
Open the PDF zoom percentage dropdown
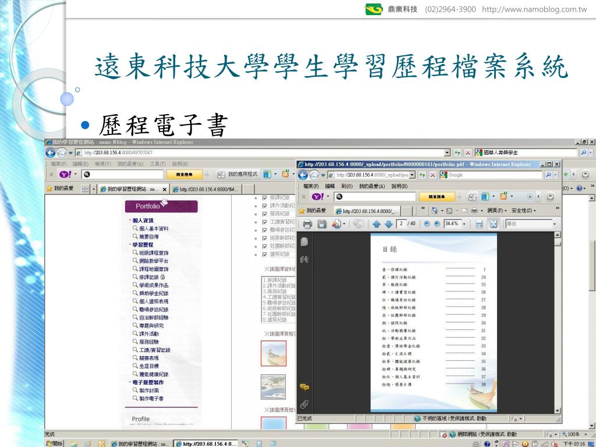(464, 224)
